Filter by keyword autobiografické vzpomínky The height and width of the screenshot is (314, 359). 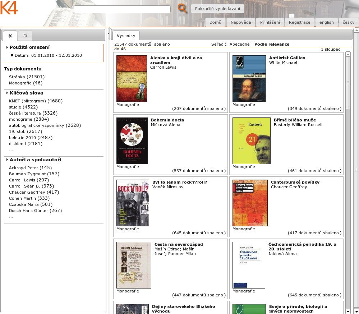(x=45, y=125)
